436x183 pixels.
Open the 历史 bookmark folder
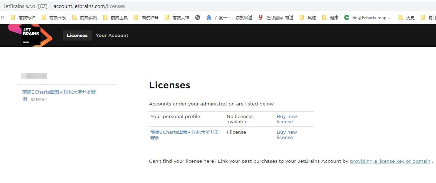pyautogui.click(x=407, y=17)
